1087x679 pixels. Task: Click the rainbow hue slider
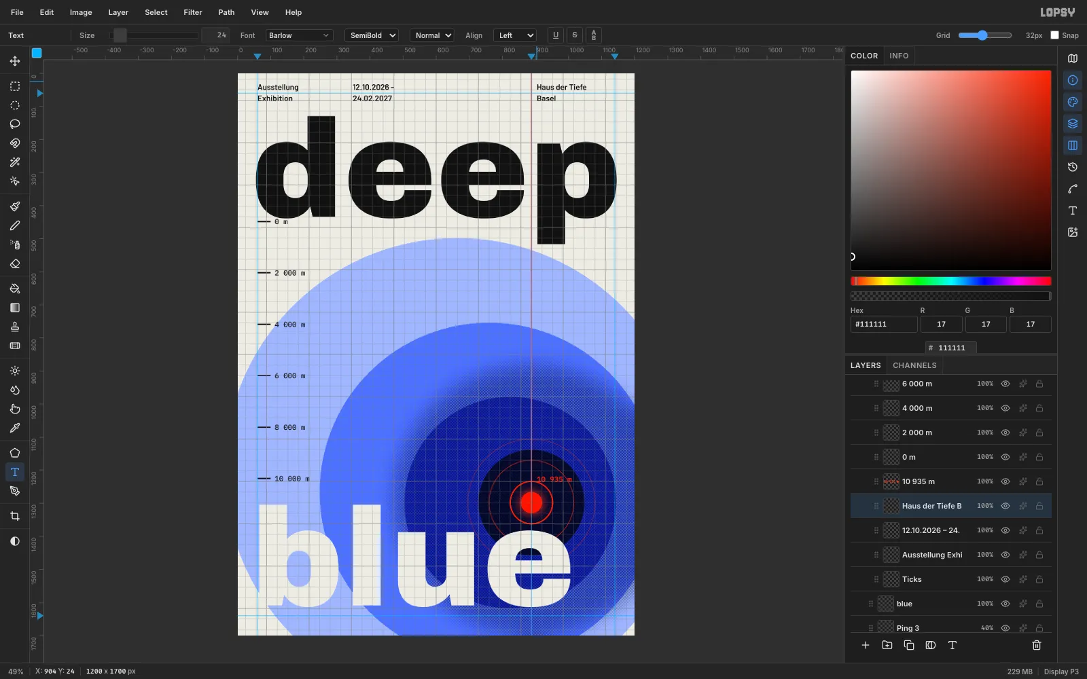click(950, 281)
